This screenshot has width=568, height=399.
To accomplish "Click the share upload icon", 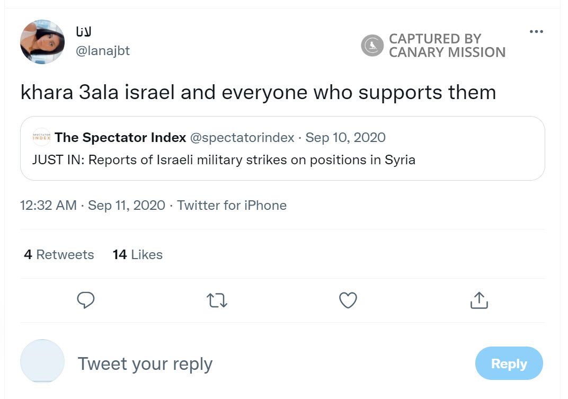I will click(x=478, y=300).
